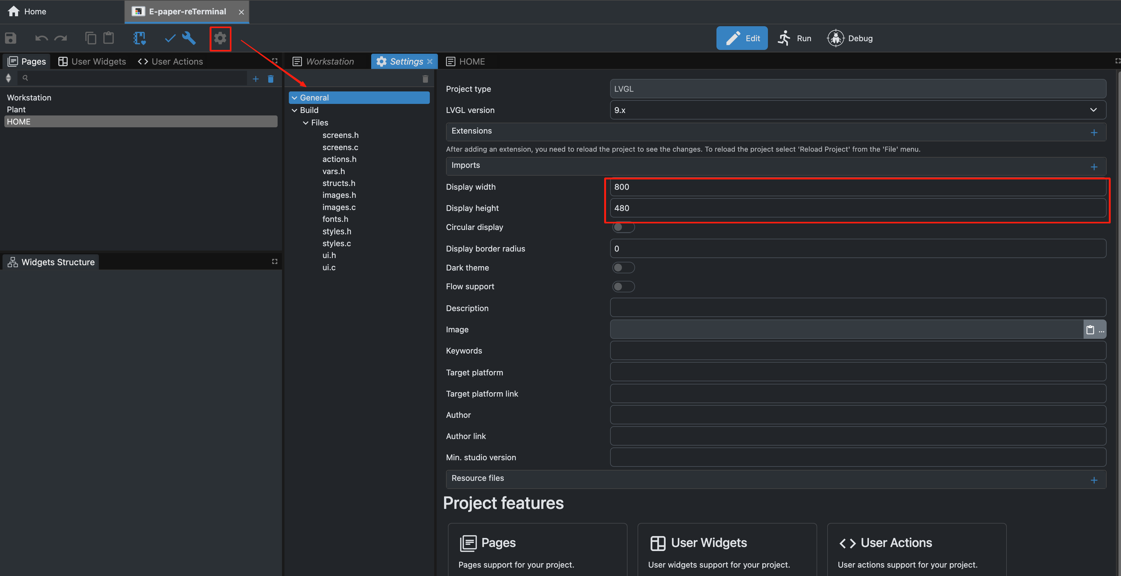Open Settings via the gear toolbar icon
1121x576 pixels.
(x=220, y=38)
